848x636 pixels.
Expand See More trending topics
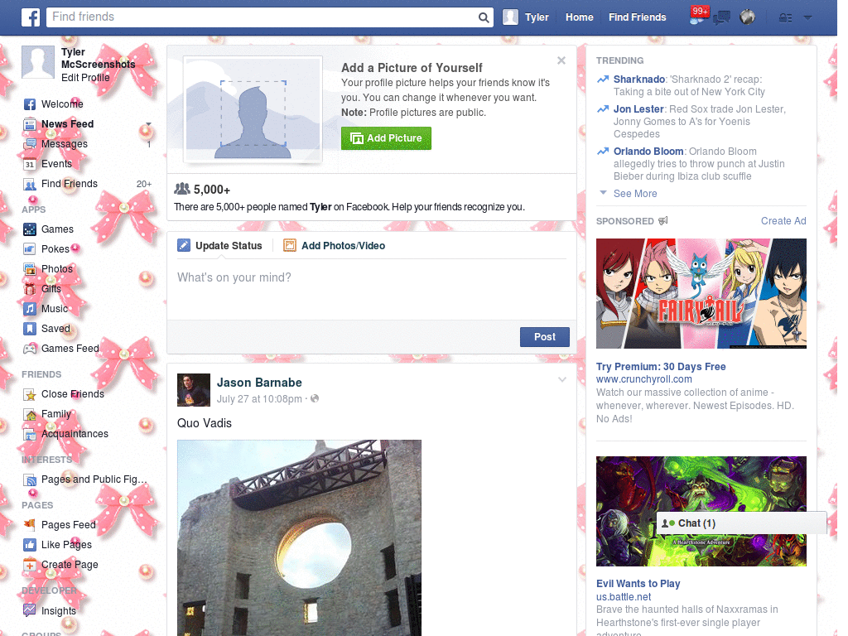635,194
